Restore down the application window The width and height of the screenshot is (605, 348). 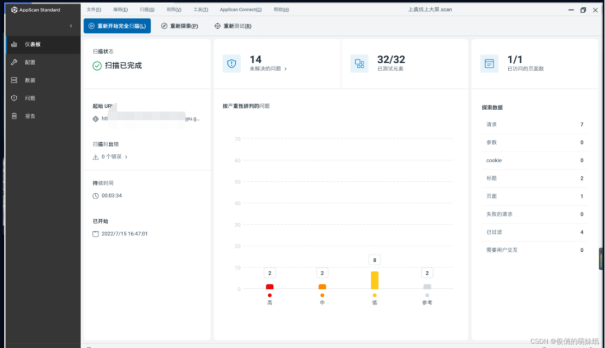(x=583, y=10)
